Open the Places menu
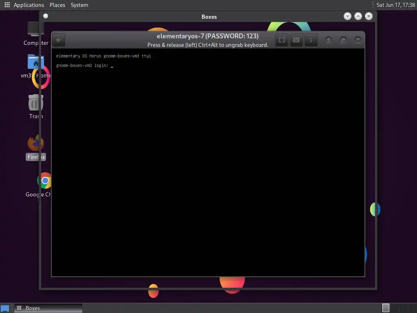 (57, 5)
